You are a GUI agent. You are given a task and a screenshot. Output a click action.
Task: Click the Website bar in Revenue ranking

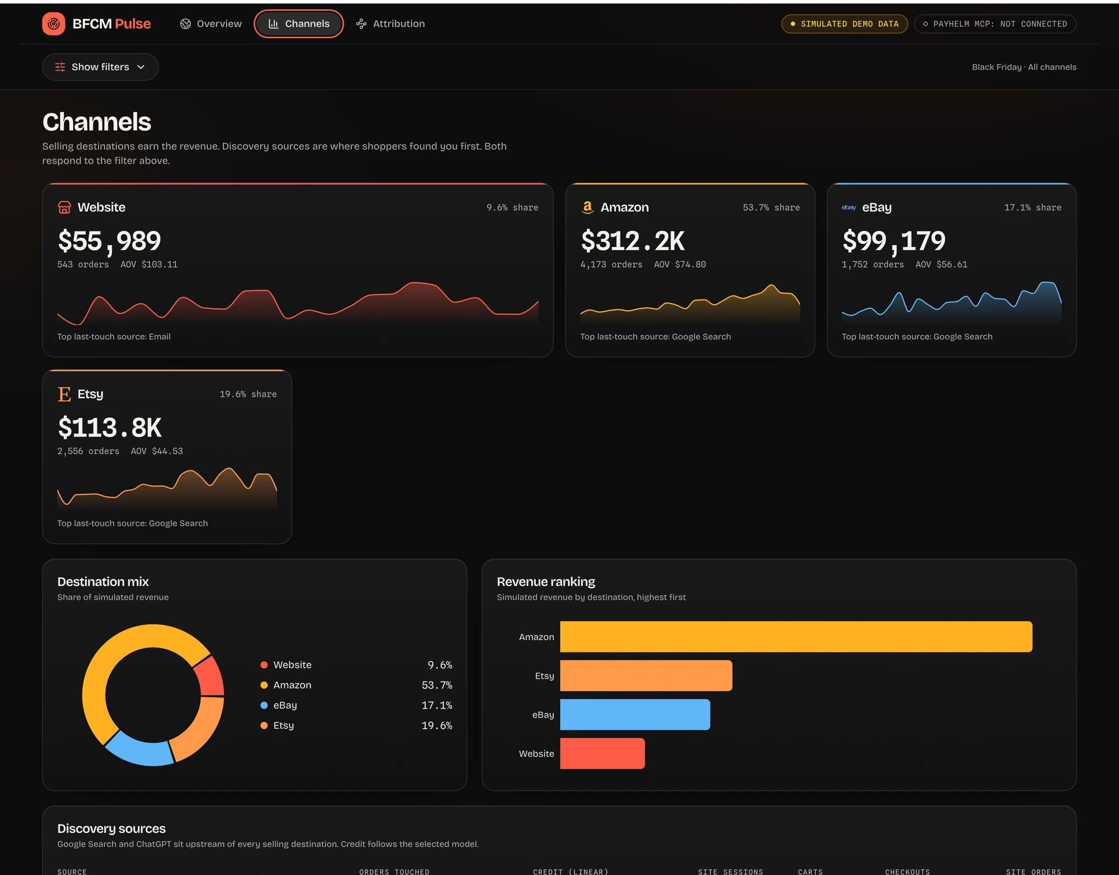click(602, 754)
